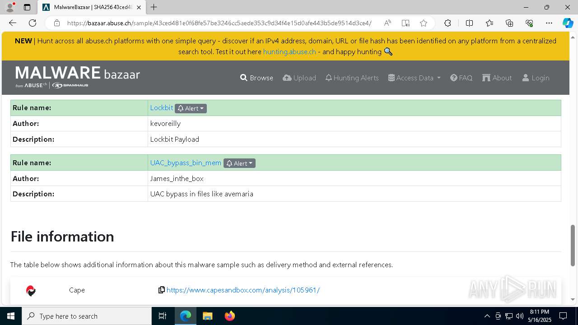578x325 pixels.
Task: Open the network icon in system tray
Action: click(509, 316)
